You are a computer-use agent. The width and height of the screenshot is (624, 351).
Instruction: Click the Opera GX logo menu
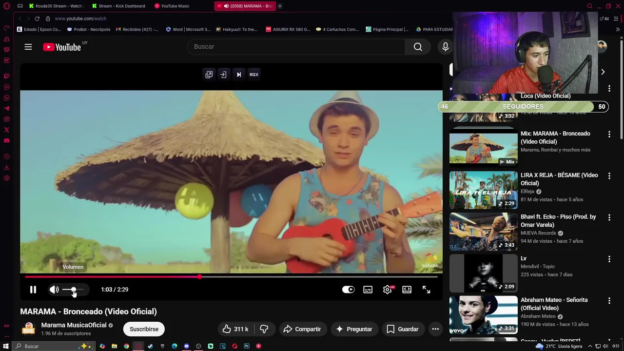7,6
